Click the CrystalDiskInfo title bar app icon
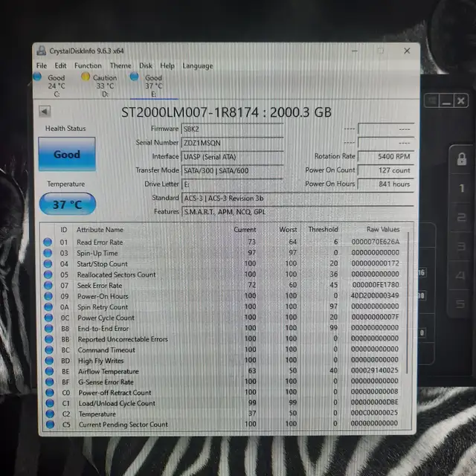476x476 pixels. tap(42, 51)
